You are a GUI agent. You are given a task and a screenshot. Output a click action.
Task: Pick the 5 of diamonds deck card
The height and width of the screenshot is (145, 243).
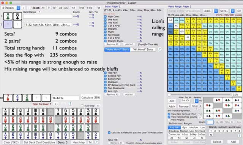73,135
